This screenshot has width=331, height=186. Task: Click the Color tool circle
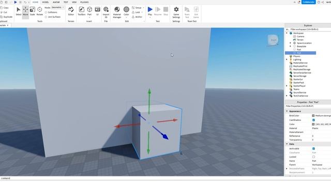pyautogui.click(x=126, y=9)
